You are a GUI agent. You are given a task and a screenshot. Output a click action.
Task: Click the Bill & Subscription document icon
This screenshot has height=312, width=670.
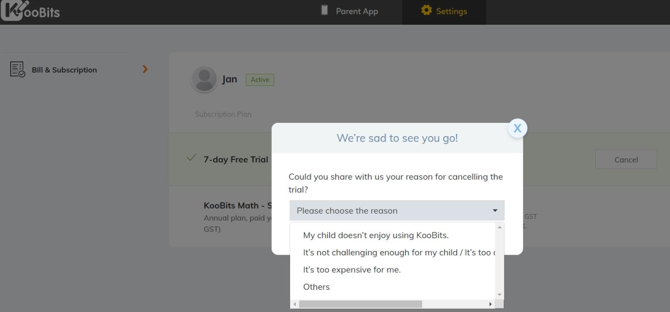coord(18,69)
